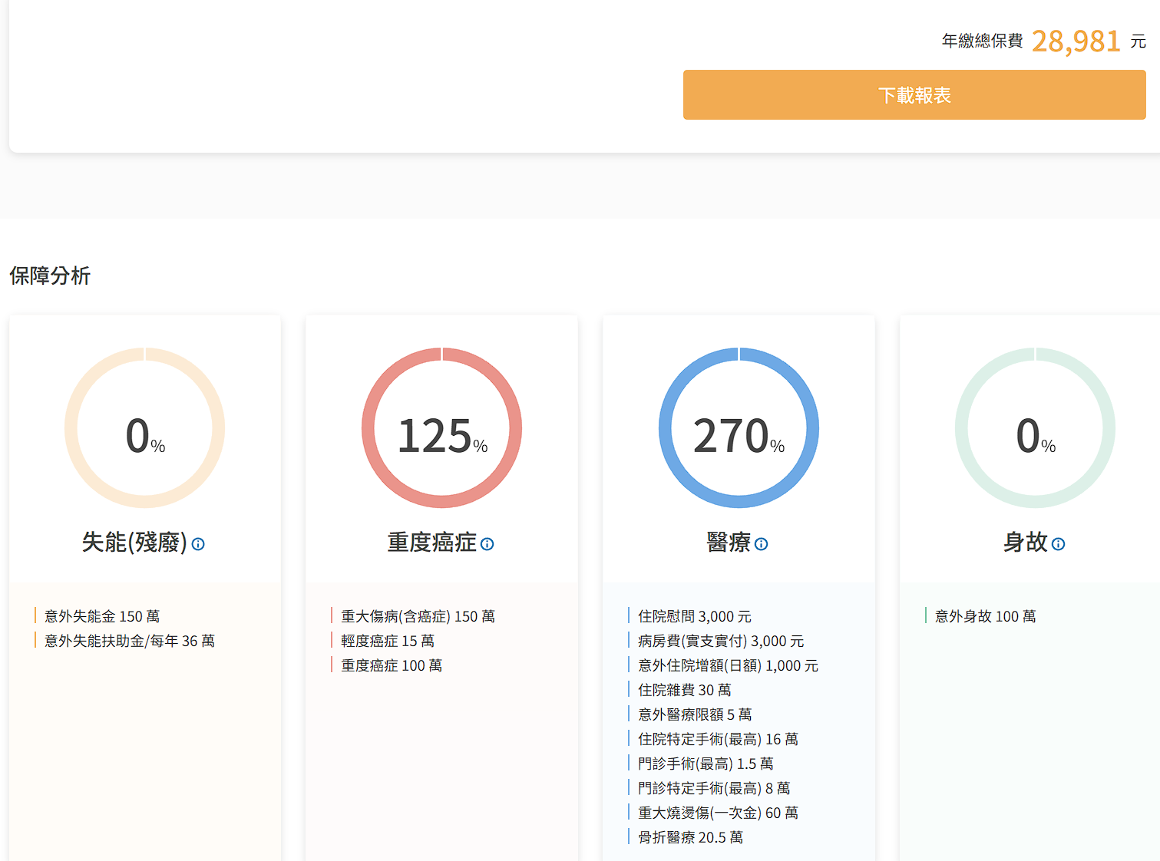
Task: Click the 意外失能扶助金/每年 36 萬 entry
Action: pos(129,641)
